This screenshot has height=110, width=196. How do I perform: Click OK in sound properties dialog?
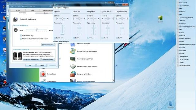click(31, 65)
